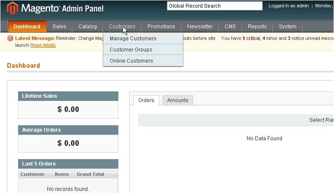The height and width of the screenshot is (193, 334).
Task: Open the CMS menu
Action: [x=230, y=27]
